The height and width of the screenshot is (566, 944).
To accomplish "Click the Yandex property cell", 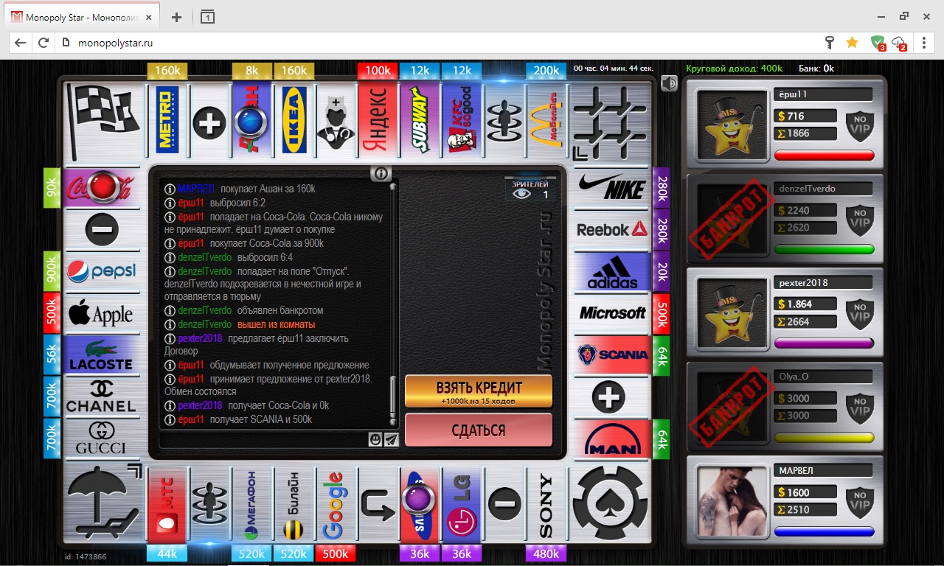I will [x=378, y=119].
